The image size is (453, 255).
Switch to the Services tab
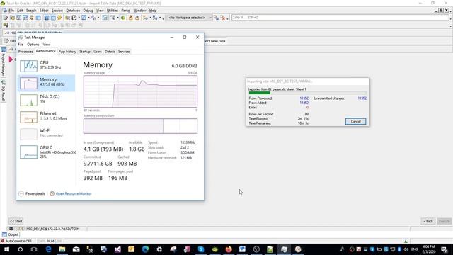tap(125, 52)
